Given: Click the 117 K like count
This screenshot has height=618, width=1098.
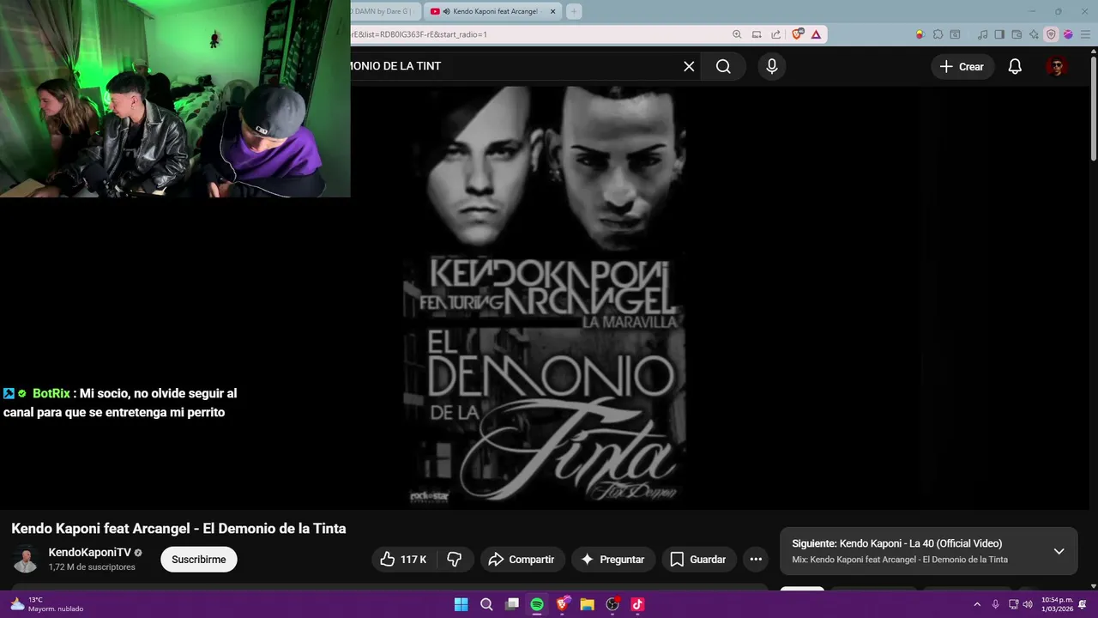Looking at the screenshot, I should [x=413, y=560].
